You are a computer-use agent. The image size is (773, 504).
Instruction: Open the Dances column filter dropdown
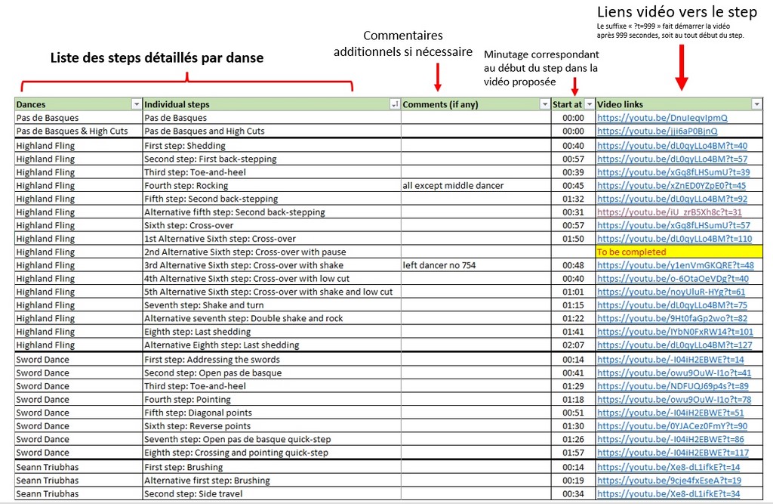tap(136, 104)
